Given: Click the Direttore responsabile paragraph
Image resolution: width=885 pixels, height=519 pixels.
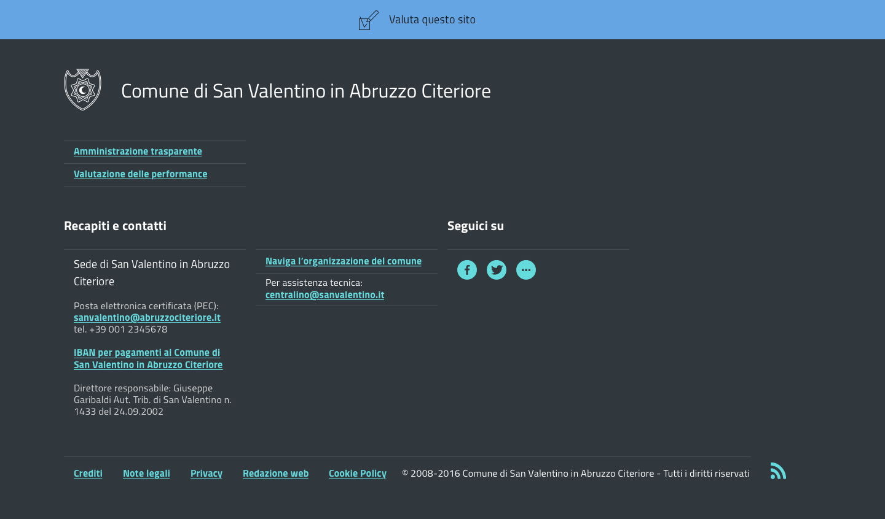Looking at the screenshot, I should [152, 400].
